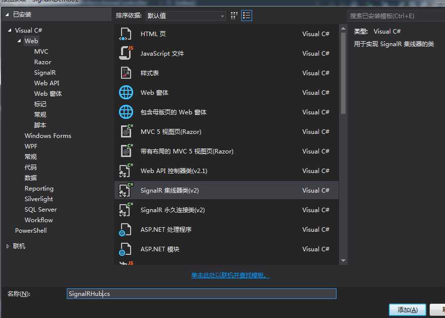Select the JavaScript 文件 template name
The image size is (445, 318).
(x=162, y=54)
